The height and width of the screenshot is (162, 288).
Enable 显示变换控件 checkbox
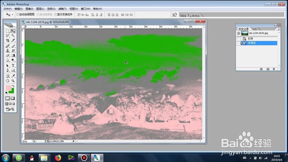pos(56,14)
